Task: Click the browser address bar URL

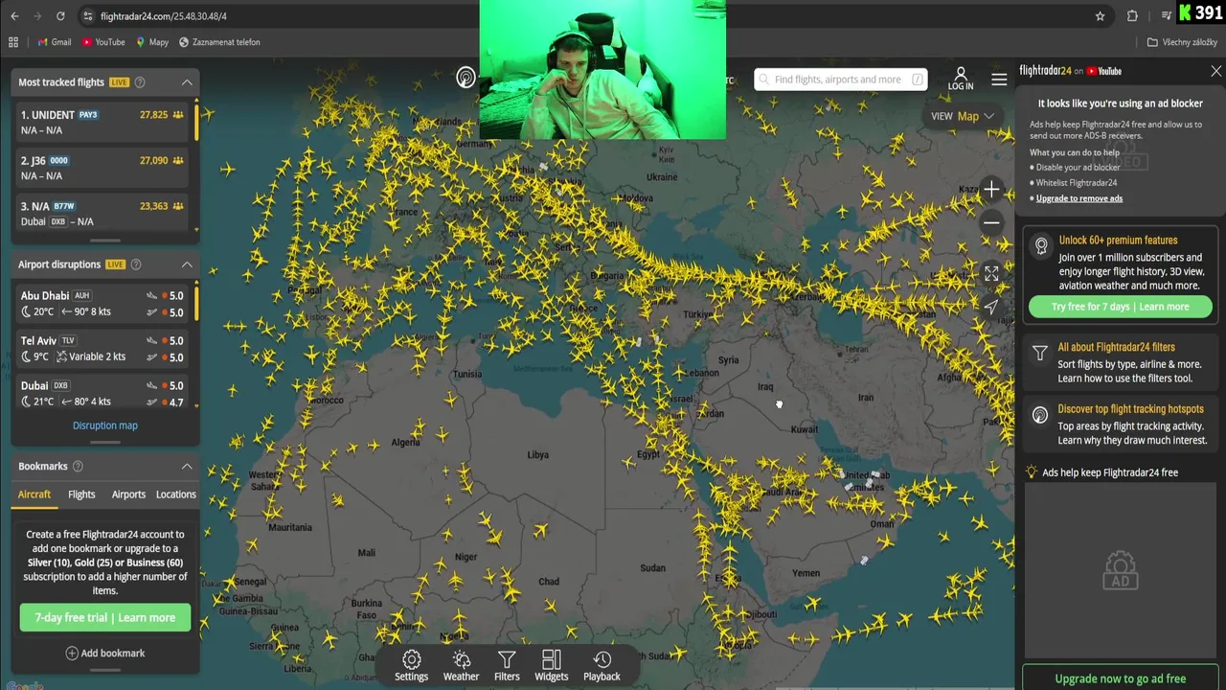Action: (x=163, y=16)
